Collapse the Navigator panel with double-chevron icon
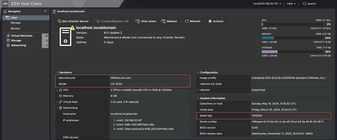Viewport: 337px width, 140px height. 45,11
